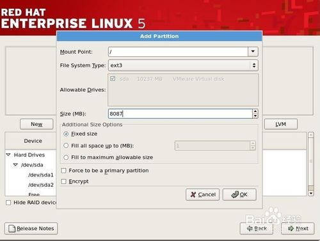
Task: Collapse the /dev/sda tree node
Action: [15, 165]
